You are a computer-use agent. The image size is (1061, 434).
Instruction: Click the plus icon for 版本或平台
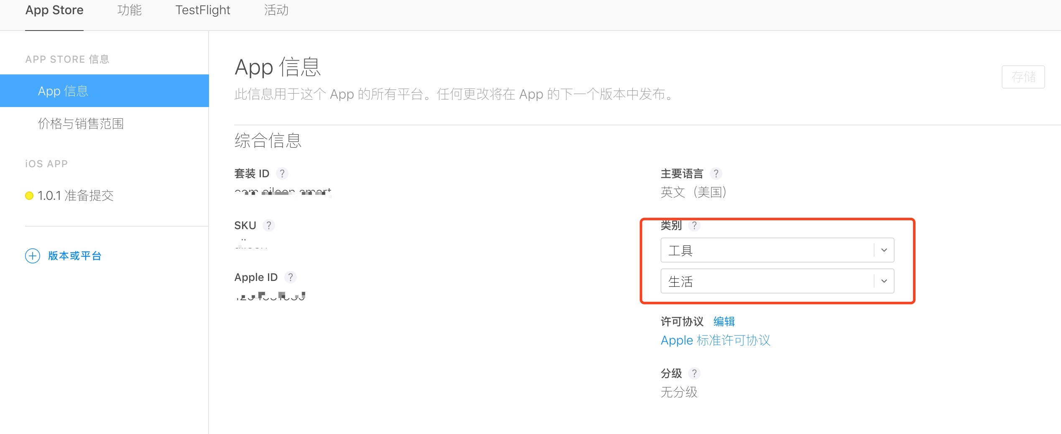point(33,256)
